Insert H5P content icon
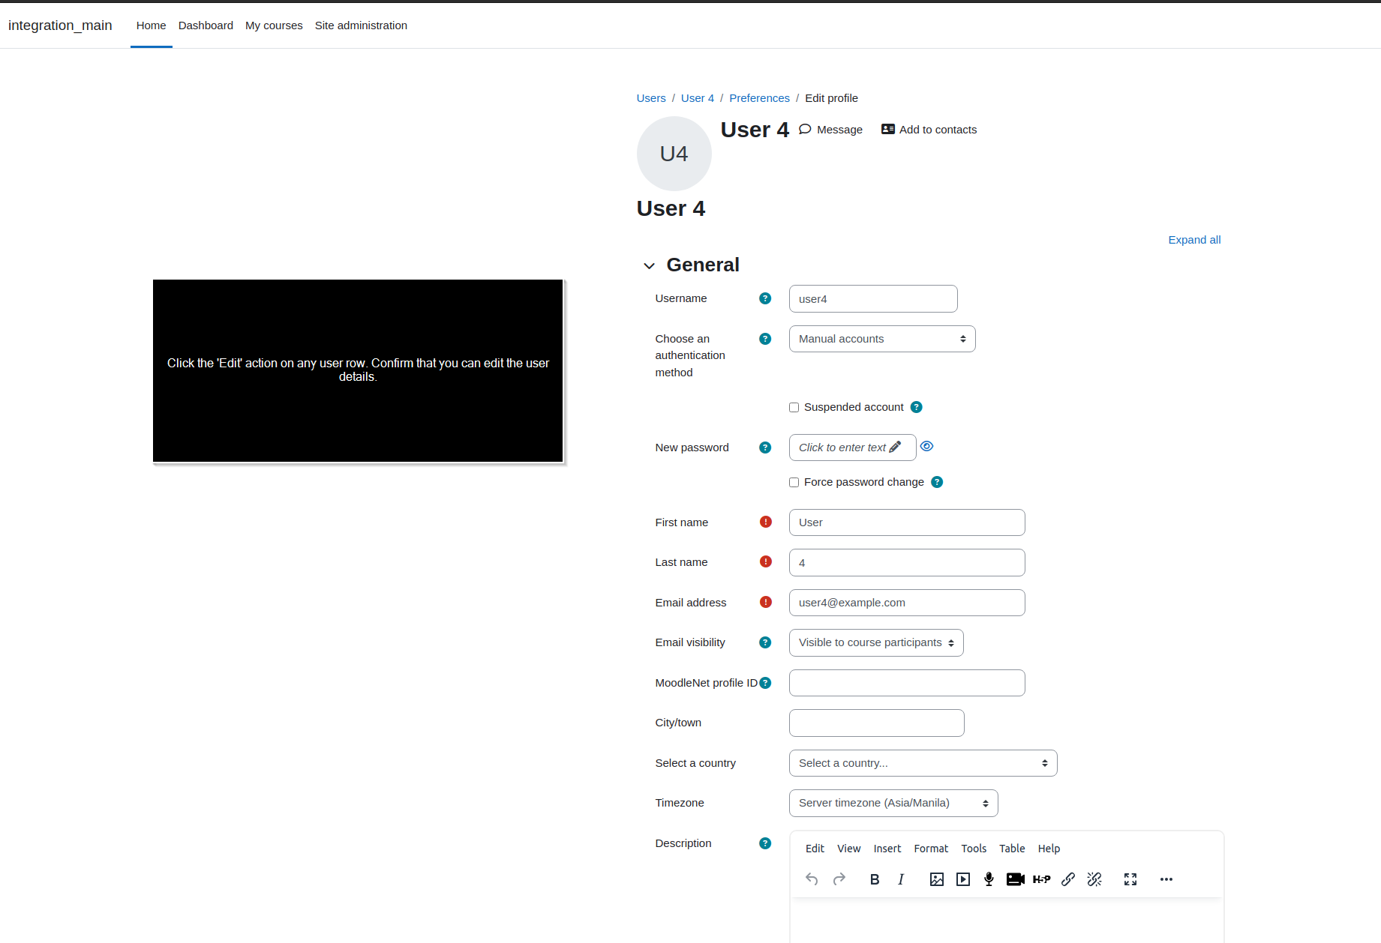 click(x=1042, y=879)
